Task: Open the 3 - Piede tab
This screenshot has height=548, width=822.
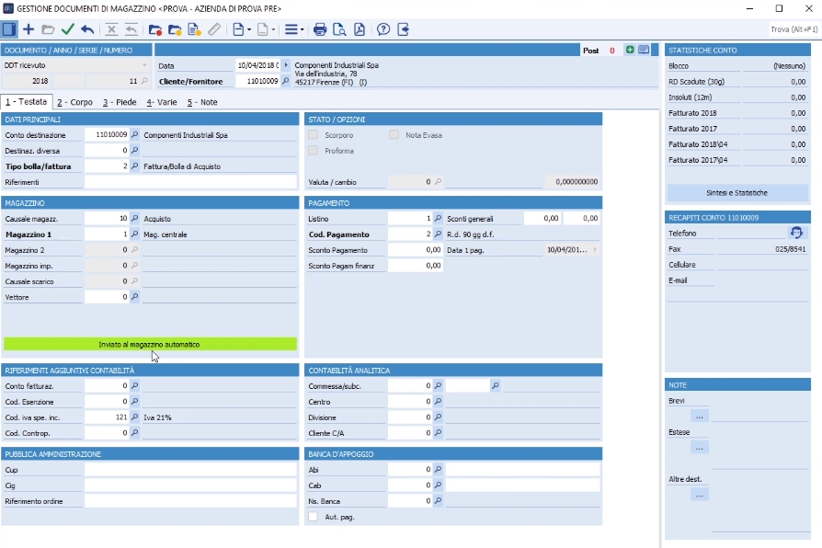Action: 120,102
